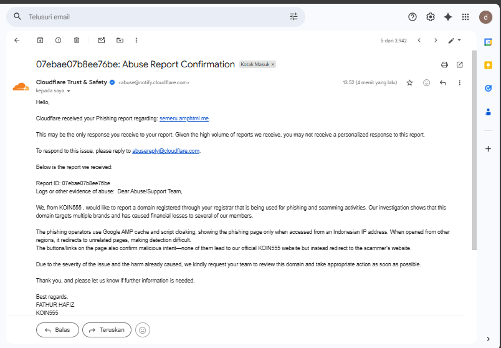Open email in new window
Screen dimensions: 501x348
[x=459, y=65]
